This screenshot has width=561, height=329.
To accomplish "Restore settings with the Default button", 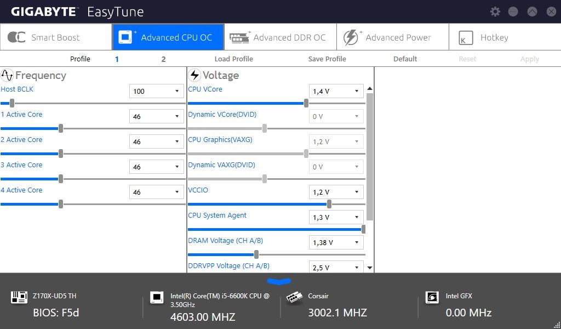I will [x=405, y=59].
